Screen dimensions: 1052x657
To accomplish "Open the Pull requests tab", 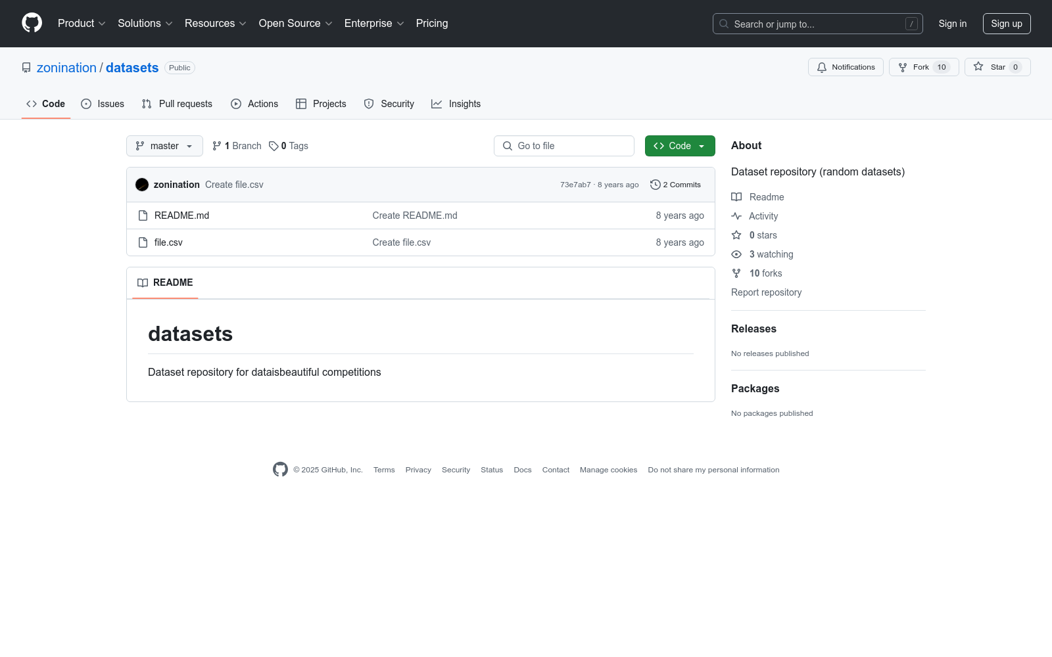I will pos(177,104).
